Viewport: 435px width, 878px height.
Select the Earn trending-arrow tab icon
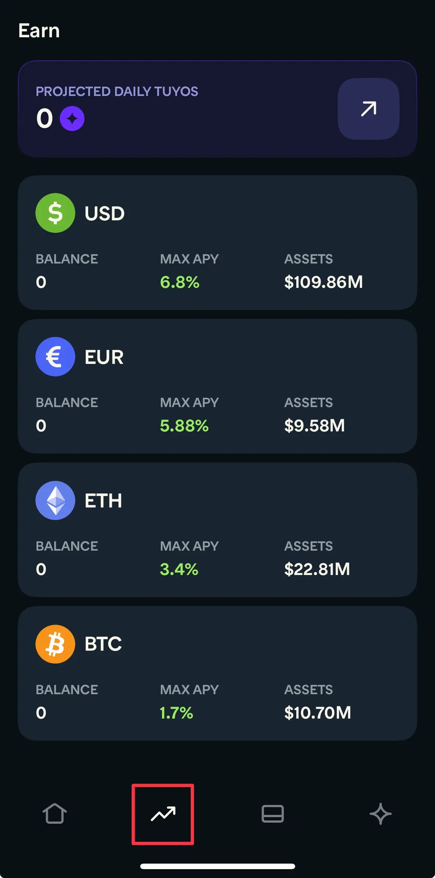click(163, 814)
